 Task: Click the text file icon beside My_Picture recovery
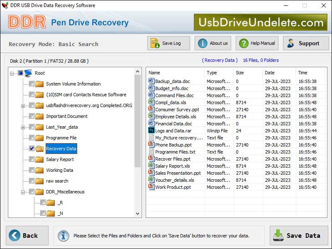[x=151, y=137]
